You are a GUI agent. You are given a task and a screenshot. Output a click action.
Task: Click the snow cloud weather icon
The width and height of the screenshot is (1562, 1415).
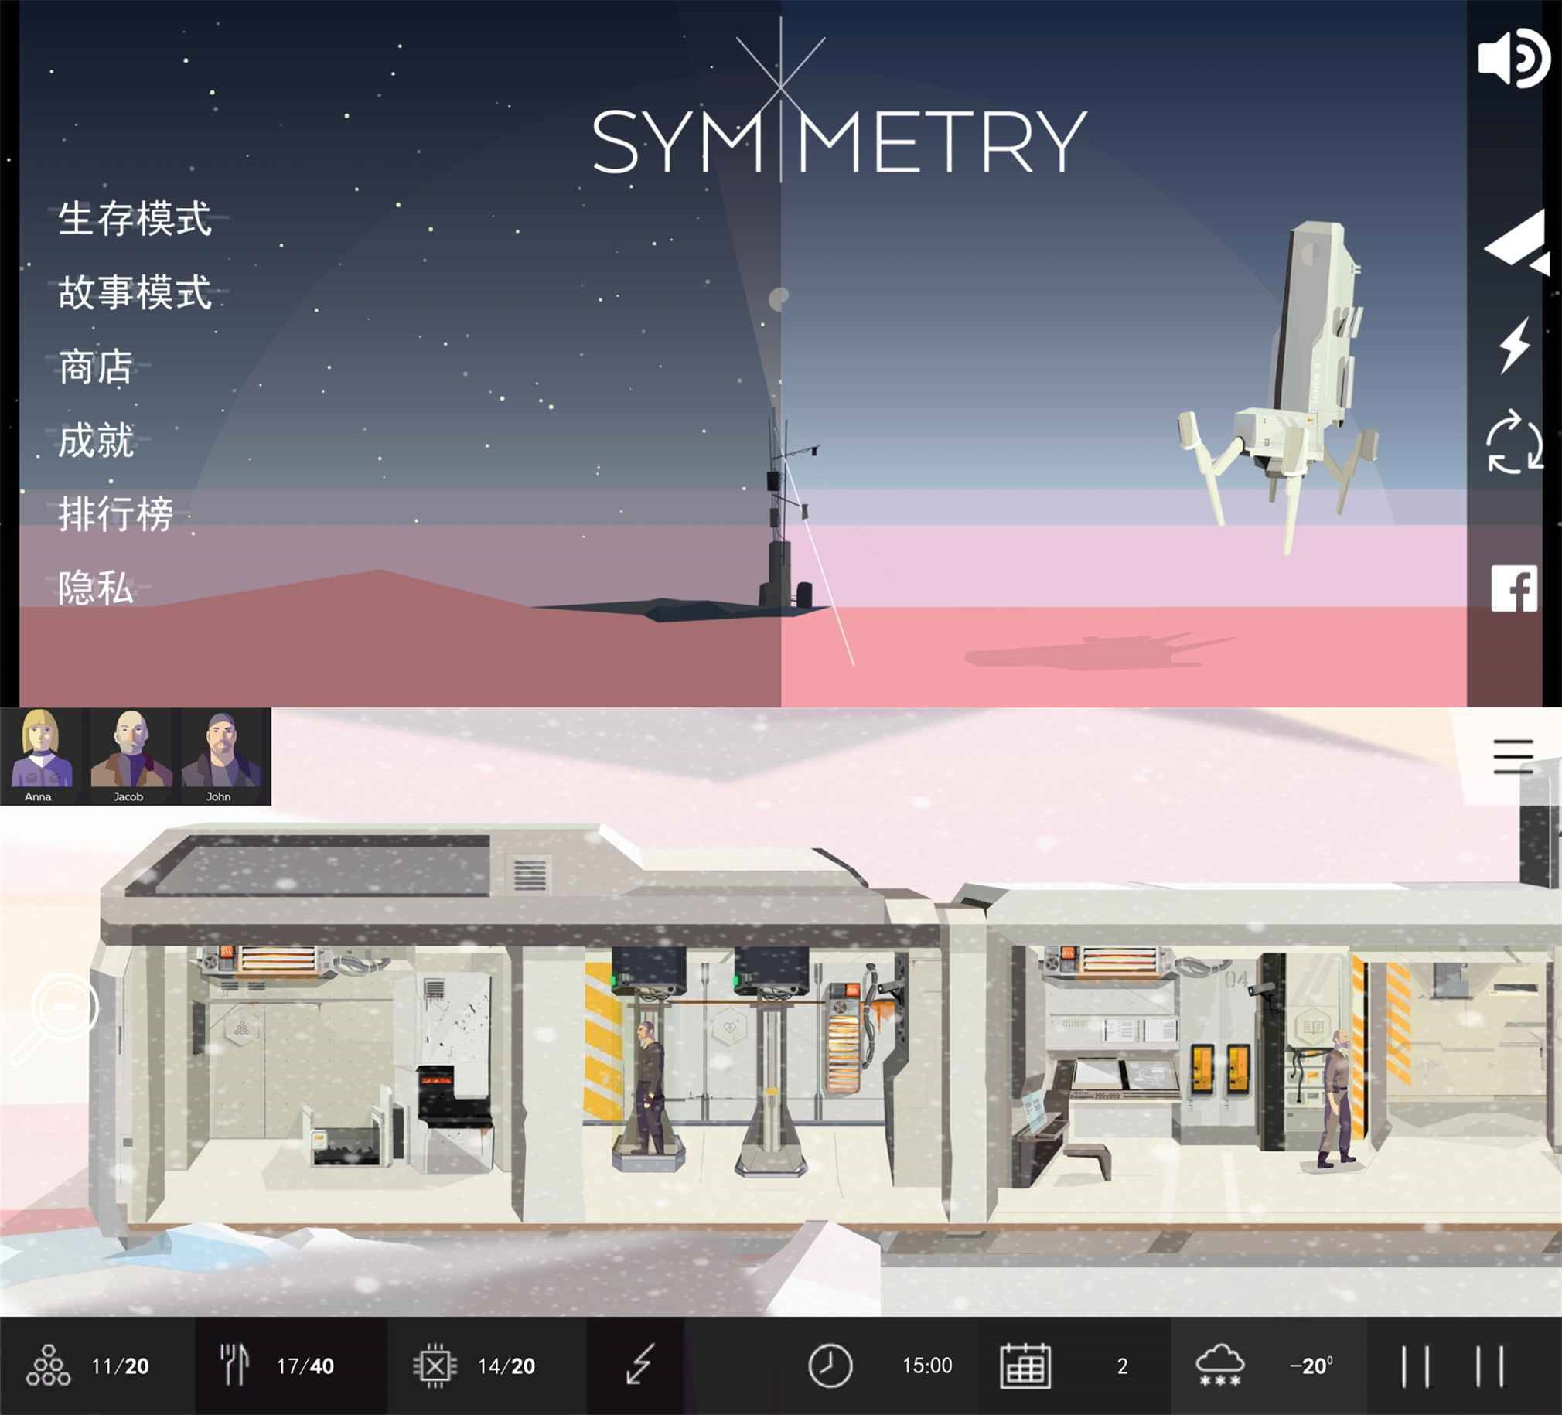(1220, 1366)
